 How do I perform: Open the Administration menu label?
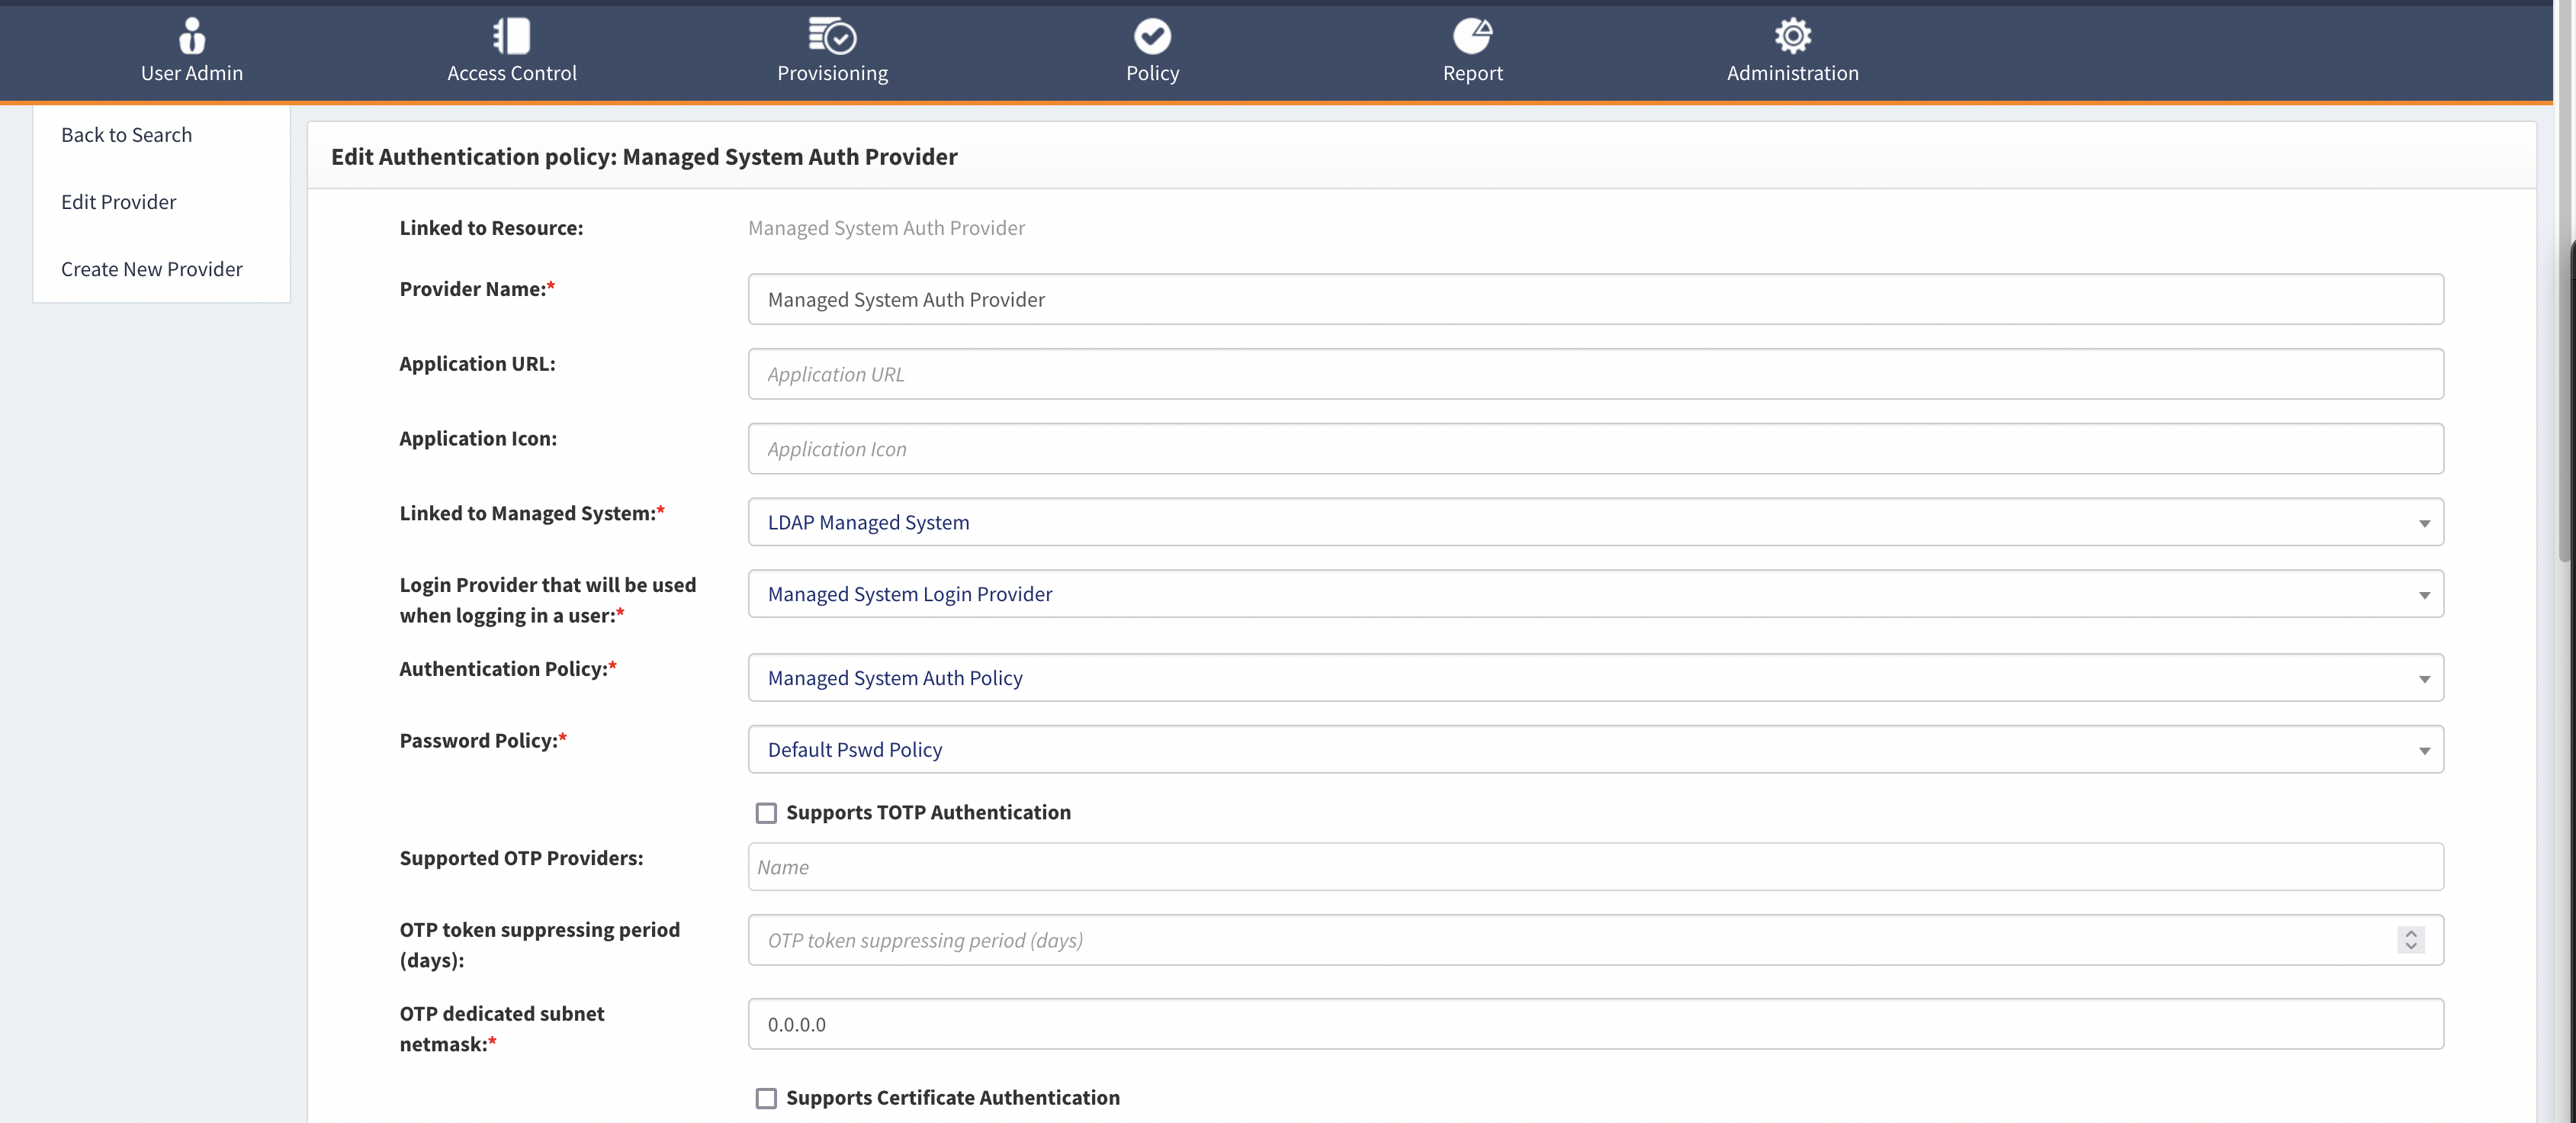1792,73
